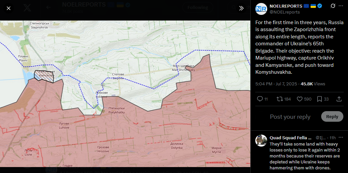Open the three-dot more options menu
Image resolution: width=348 pixels, height=173 pixels.
pos(341,6)
